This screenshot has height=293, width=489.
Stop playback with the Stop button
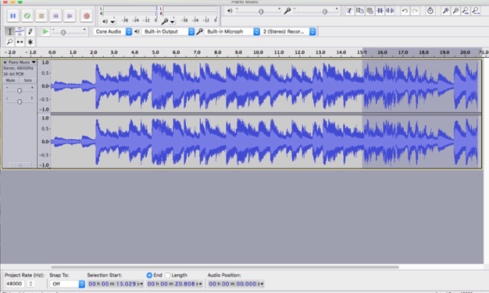41,16
